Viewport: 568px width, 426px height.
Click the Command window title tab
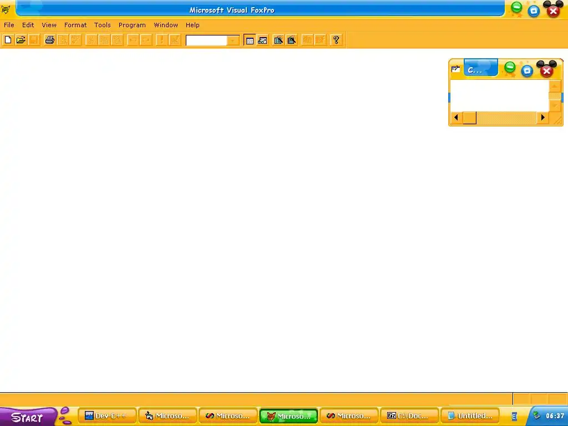(x=481, y=68)
